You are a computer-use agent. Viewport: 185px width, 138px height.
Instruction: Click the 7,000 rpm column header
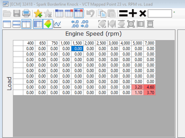[149, 43]
